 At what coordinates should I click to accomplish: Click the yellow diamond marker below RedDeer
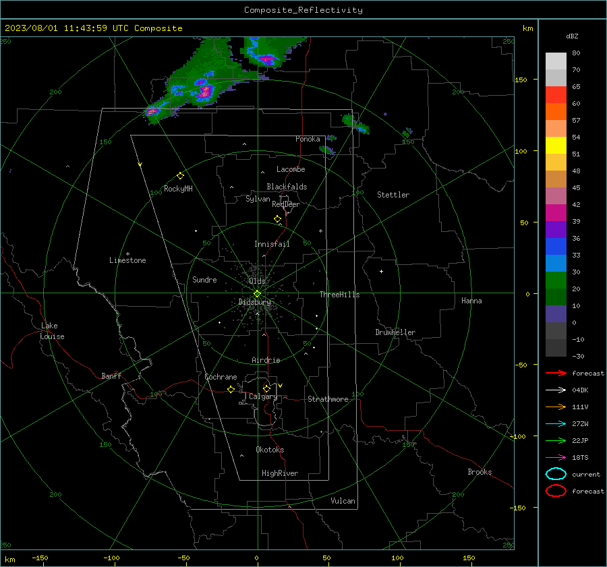tap(278, 219)
